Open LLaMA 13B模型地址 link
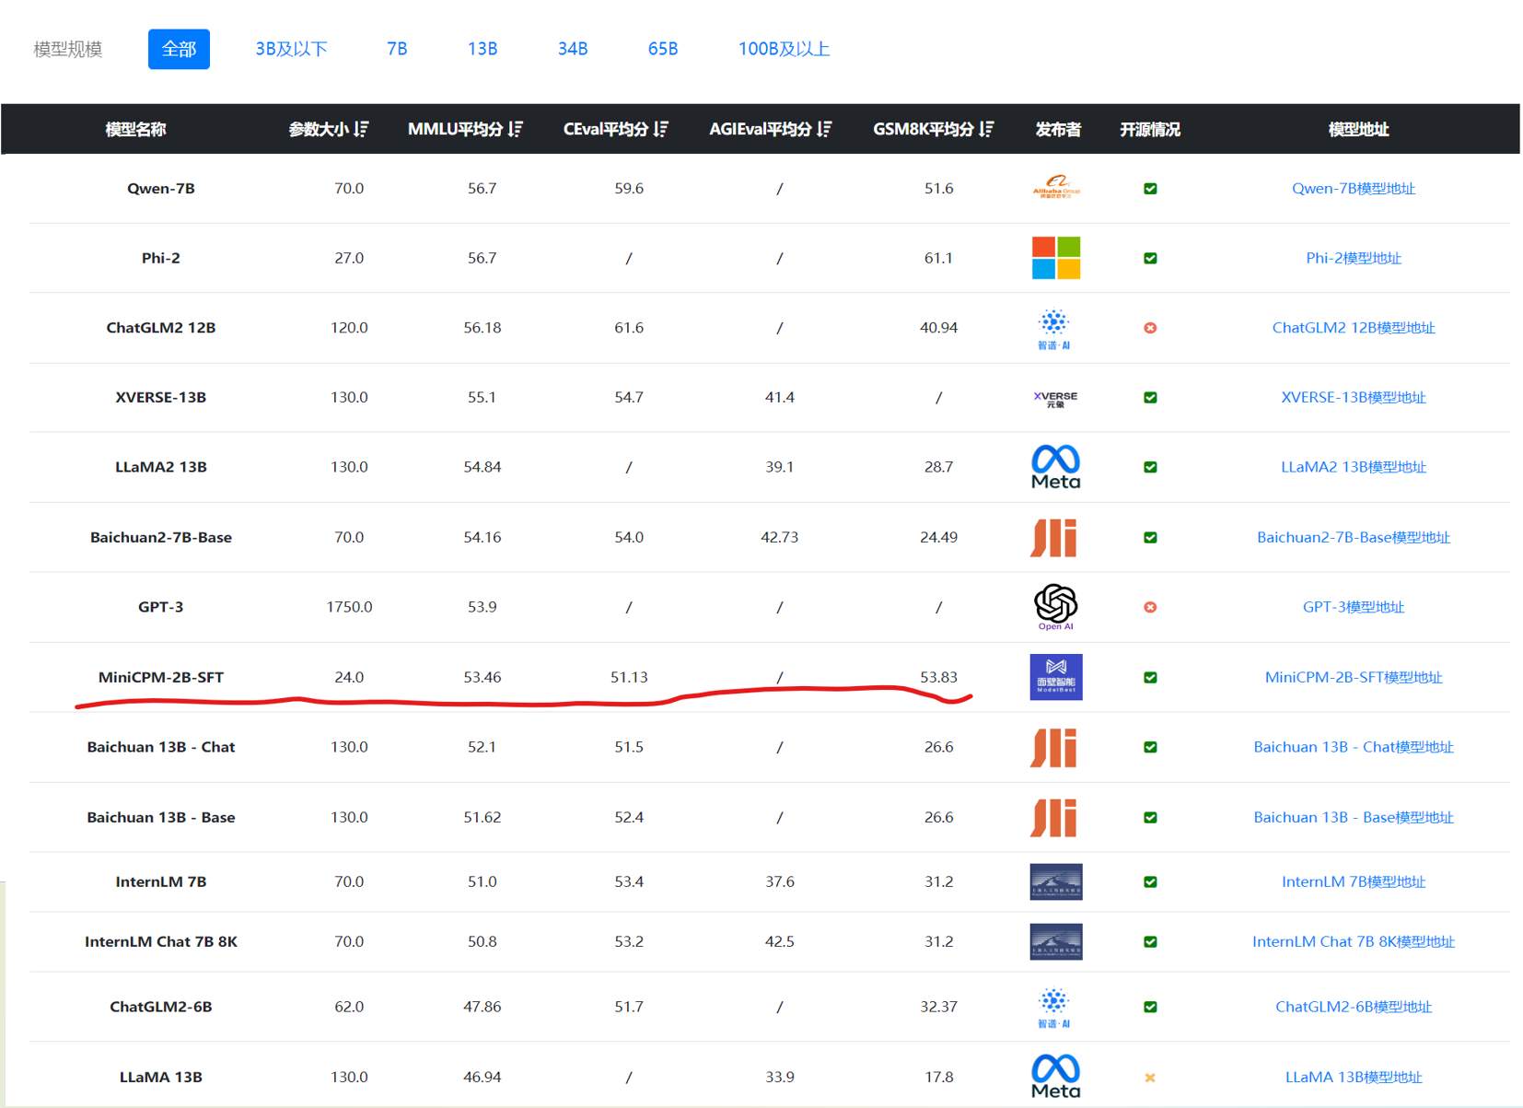 (1353, 1077)
